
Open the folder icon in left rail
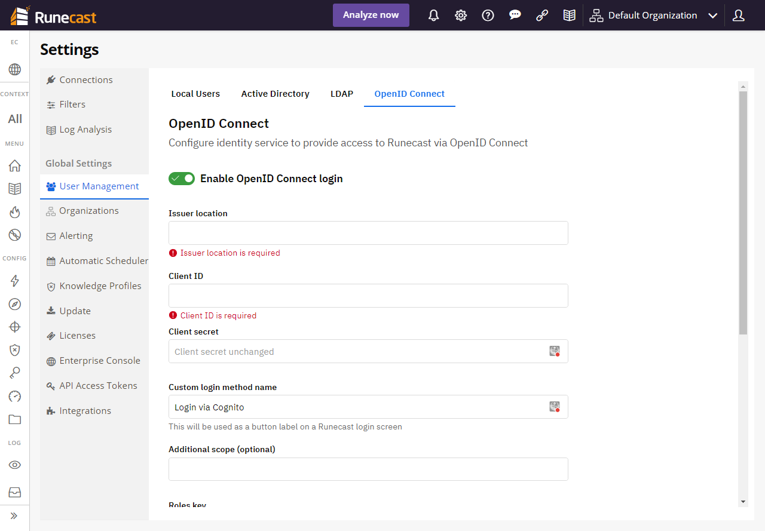[15, 419]
